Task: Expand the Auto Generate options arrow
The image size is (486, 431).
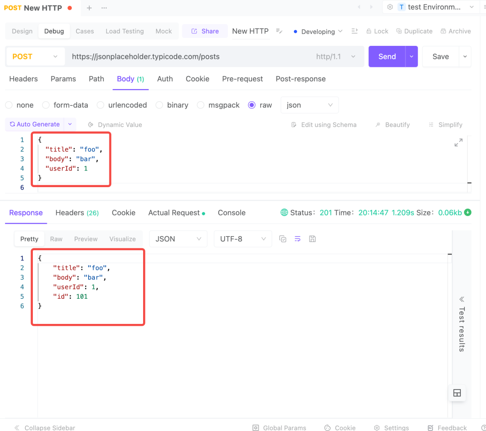Action: click(70, 124)
